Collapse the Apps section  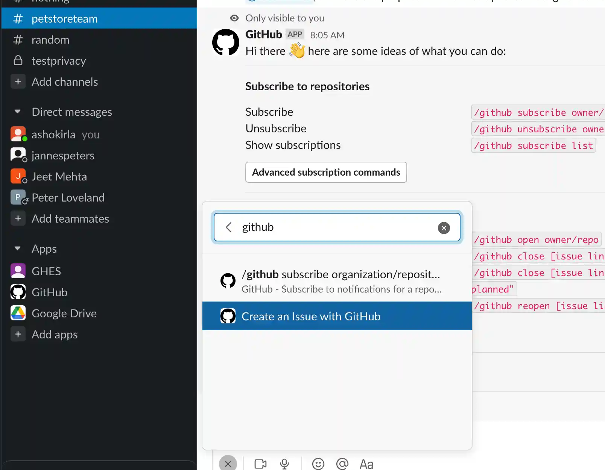pos(17,249)
